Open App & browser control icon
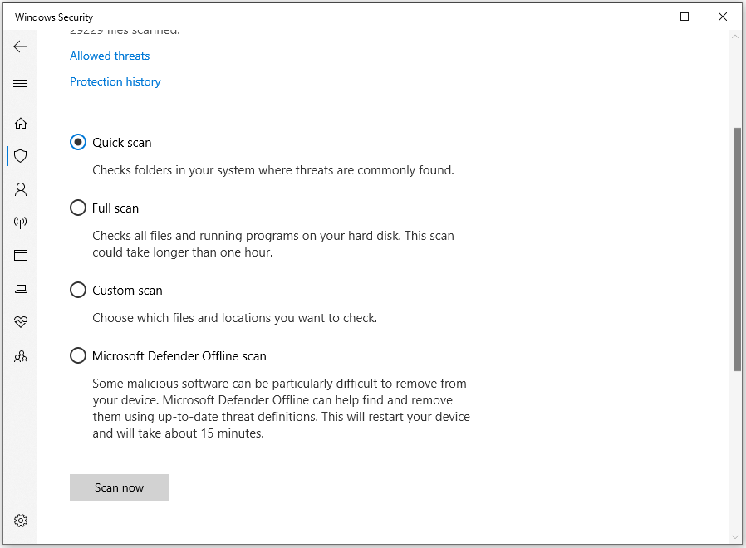The width and height of the screenshot is (746, 548). (21, 256)
